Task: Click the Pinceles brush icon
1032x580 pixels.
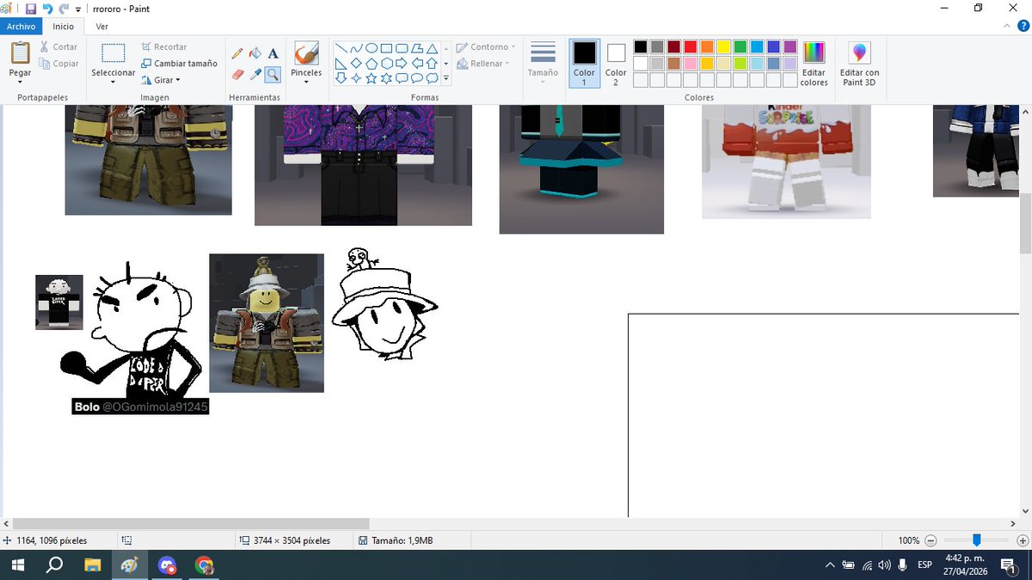Action: click(306, 54)
